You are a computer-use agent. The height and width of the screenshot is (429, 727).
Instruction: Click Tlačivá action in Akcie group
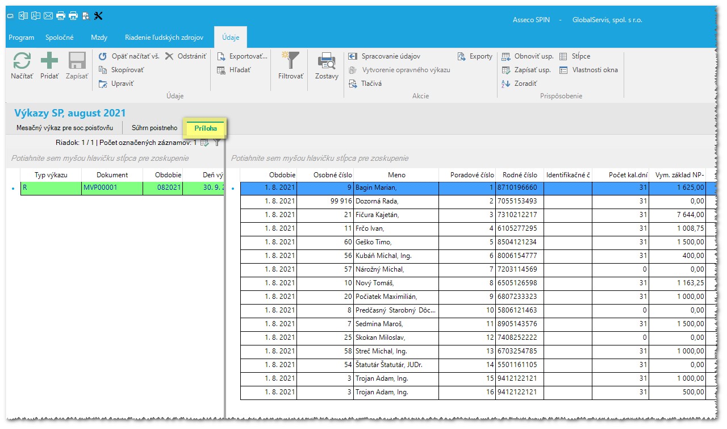pyautogui.click(x=365, y=84)
